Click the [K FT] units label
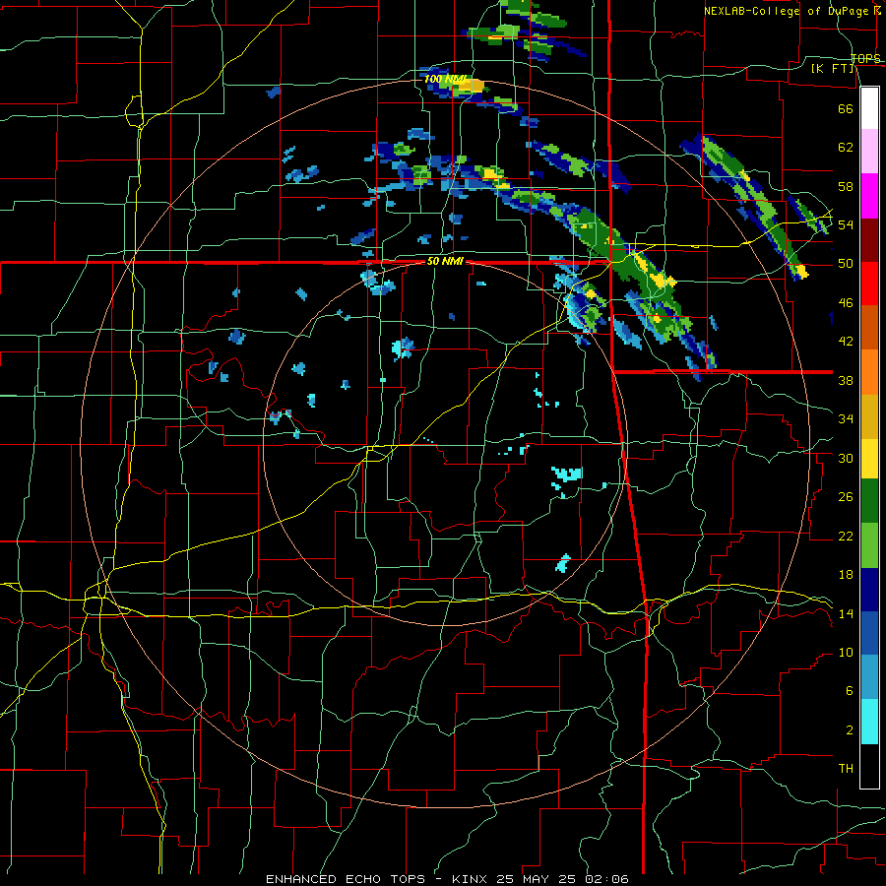 pos(833,69)
